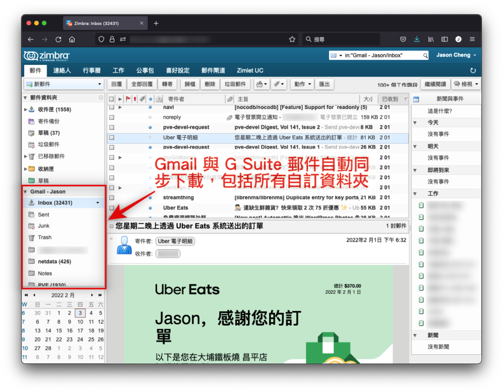Image resolution: width=503 pixels, height=392 pixels.
Task: Click the 刪除 delete button
Action: click(x=210, y=84)
